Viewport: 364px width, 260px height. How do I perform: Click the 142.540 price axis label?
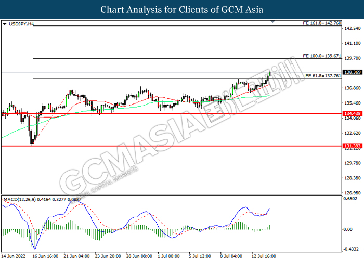353,28
